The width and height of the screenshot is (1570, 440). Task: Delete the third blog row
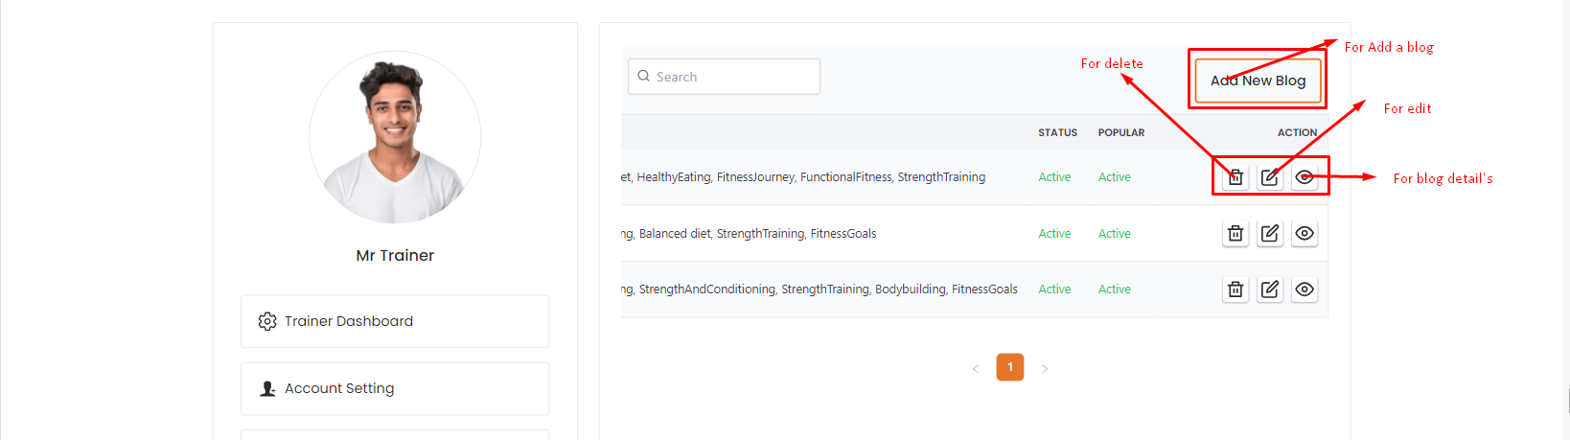coord(1235,289)
